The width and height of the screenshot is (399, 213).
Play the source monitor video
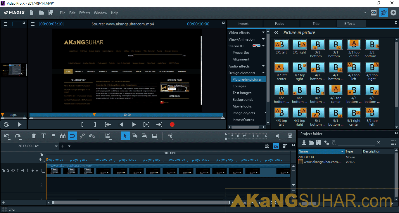point(134,124)
